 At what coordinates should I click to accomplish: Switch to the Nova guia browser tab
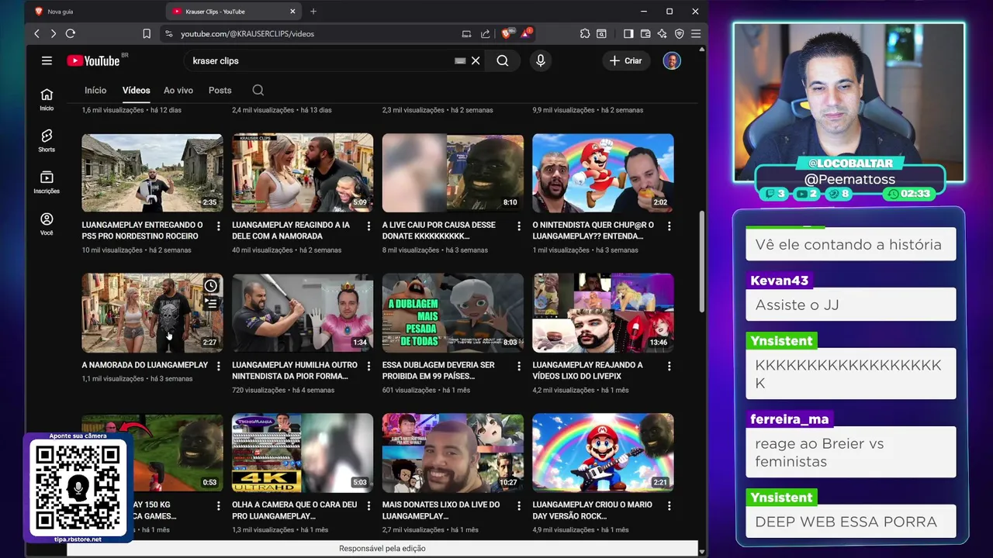pyautogui.click(x=93, y=11)
